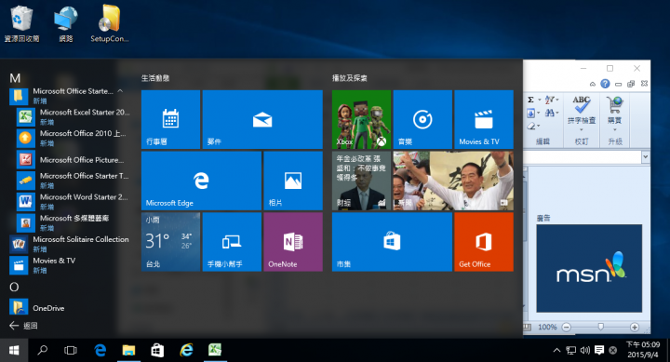Open the 相片 photos tile
Screen dimensions: 670x362
(x=293, y=181)
